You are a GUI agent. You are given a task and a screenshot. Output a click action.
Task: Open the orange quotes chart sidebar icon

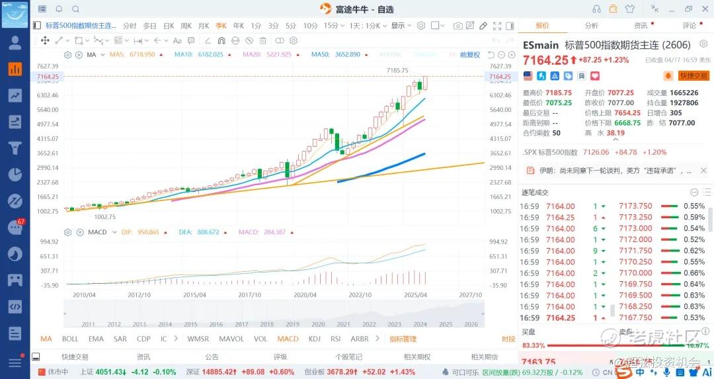tap(15, 69)
